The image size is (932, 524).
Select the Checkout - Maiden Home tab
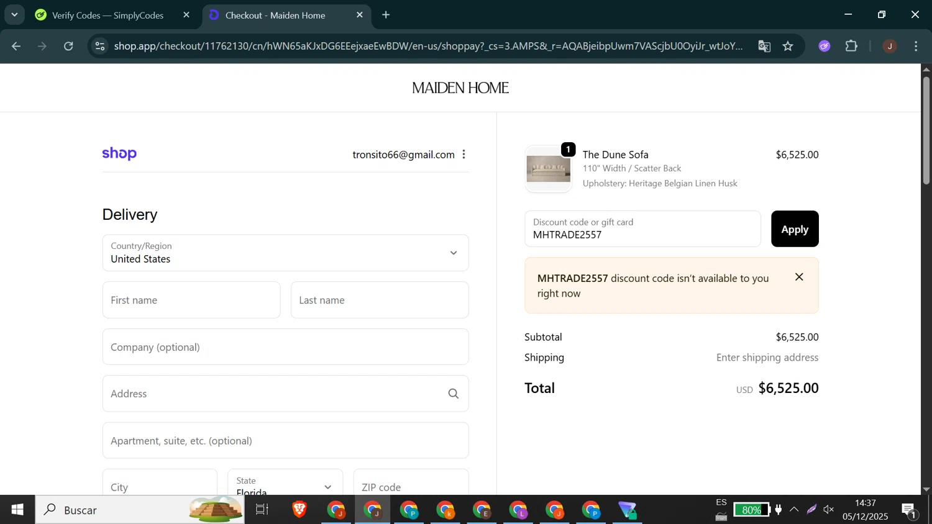(x=275, y=15)
